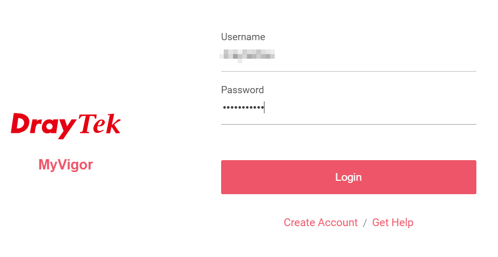Click the Password label
Screen dimensions: 498x257
tap(242, 90)
